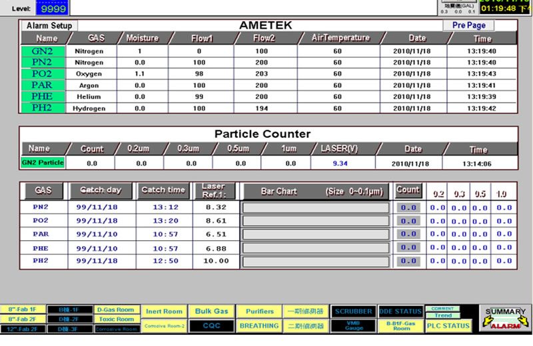Click the Particle Counter time 13:14:06
The image size is (533, 346).
[x=477, y=164]
